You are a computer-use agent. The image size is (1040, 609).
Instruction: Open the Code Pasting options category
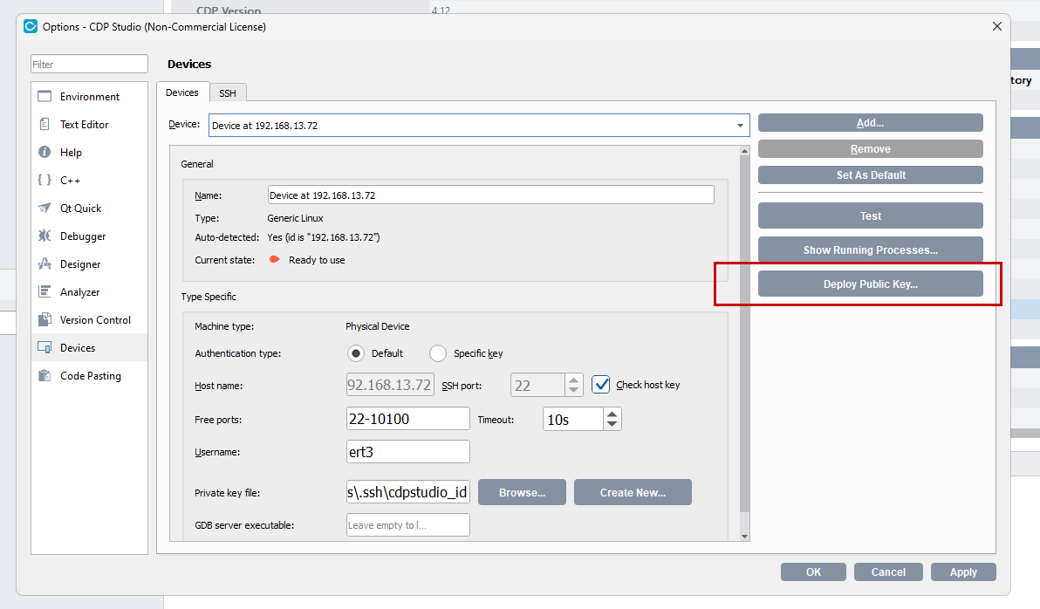coord(89,375)
